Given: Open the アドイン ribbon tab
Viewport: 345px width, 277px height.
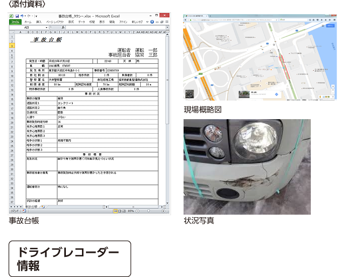Looking at the screenshot, I should click(123, 22).
